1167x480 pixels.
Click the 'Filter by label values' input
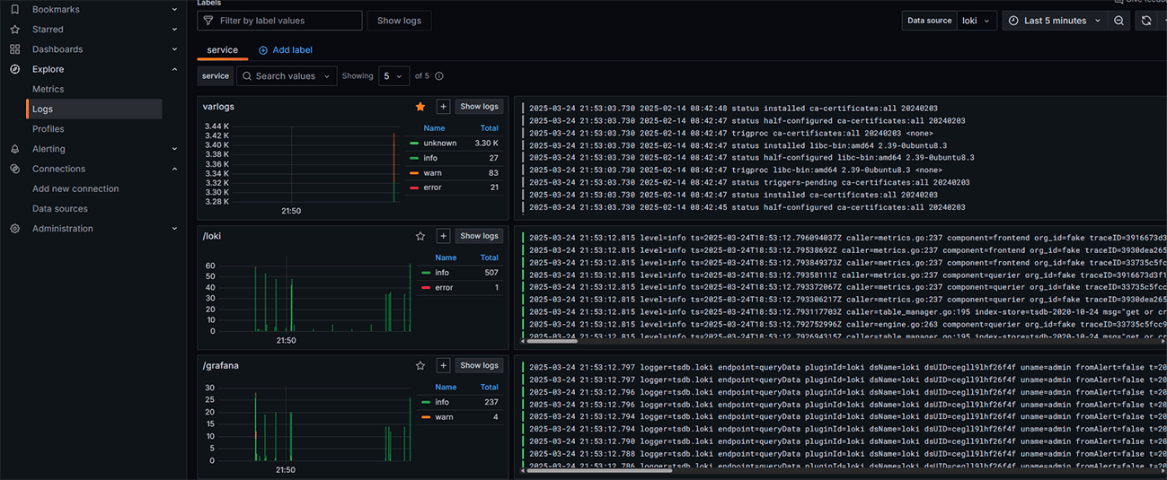tap(279, 21)
